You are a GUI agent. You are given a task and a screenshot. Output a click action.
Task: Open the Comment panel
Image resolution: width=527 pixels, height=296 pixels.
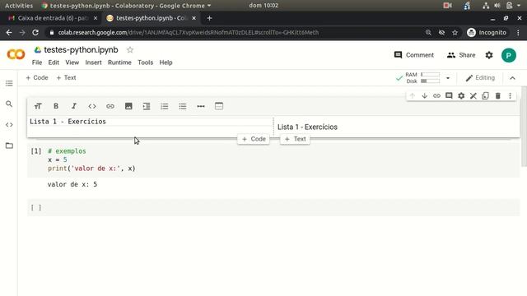tap(414, 55)
